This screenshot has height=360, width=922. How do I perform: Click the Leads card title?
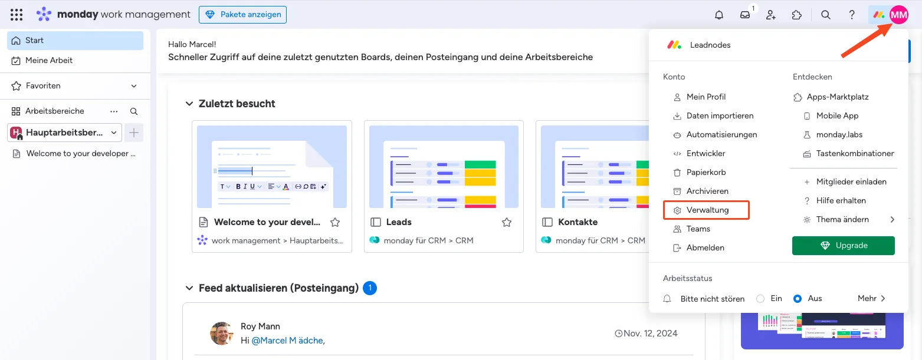click(399, 222)
